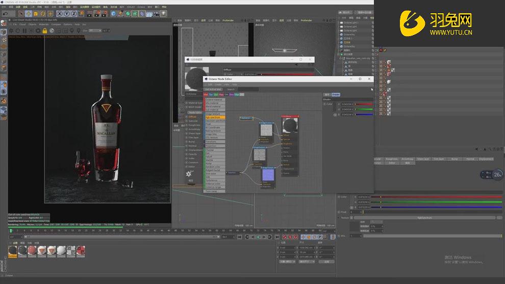This screenshot has width=505, height=284.
Task: Toggle the X axis lock
Action: click(x=60, y=14)
